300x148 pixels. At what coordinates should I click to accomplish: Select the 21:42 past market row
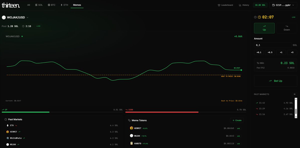[274, 103]
